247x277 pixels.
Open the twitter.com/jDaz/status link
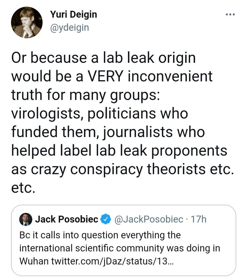tap(112, 261)
